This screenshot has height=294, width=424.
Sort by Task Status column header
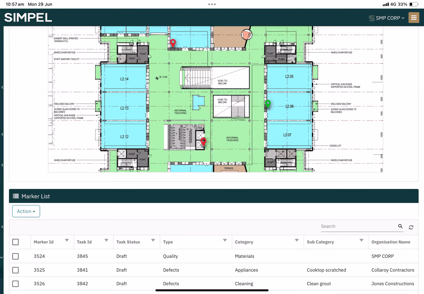click(128, 242)
